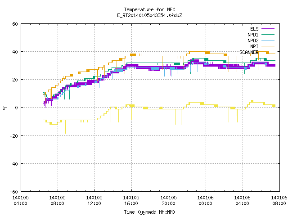
Task: Click the y-axis label -60
Action: [14, 192]
